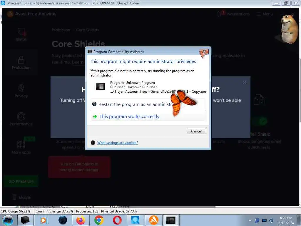Click the Processes: 101 status entry
The image size is (301, 226).
87,211
